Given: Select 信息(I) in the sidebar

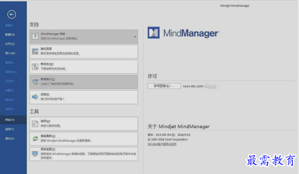Looking at the screenshot, I should coord(9,25).
